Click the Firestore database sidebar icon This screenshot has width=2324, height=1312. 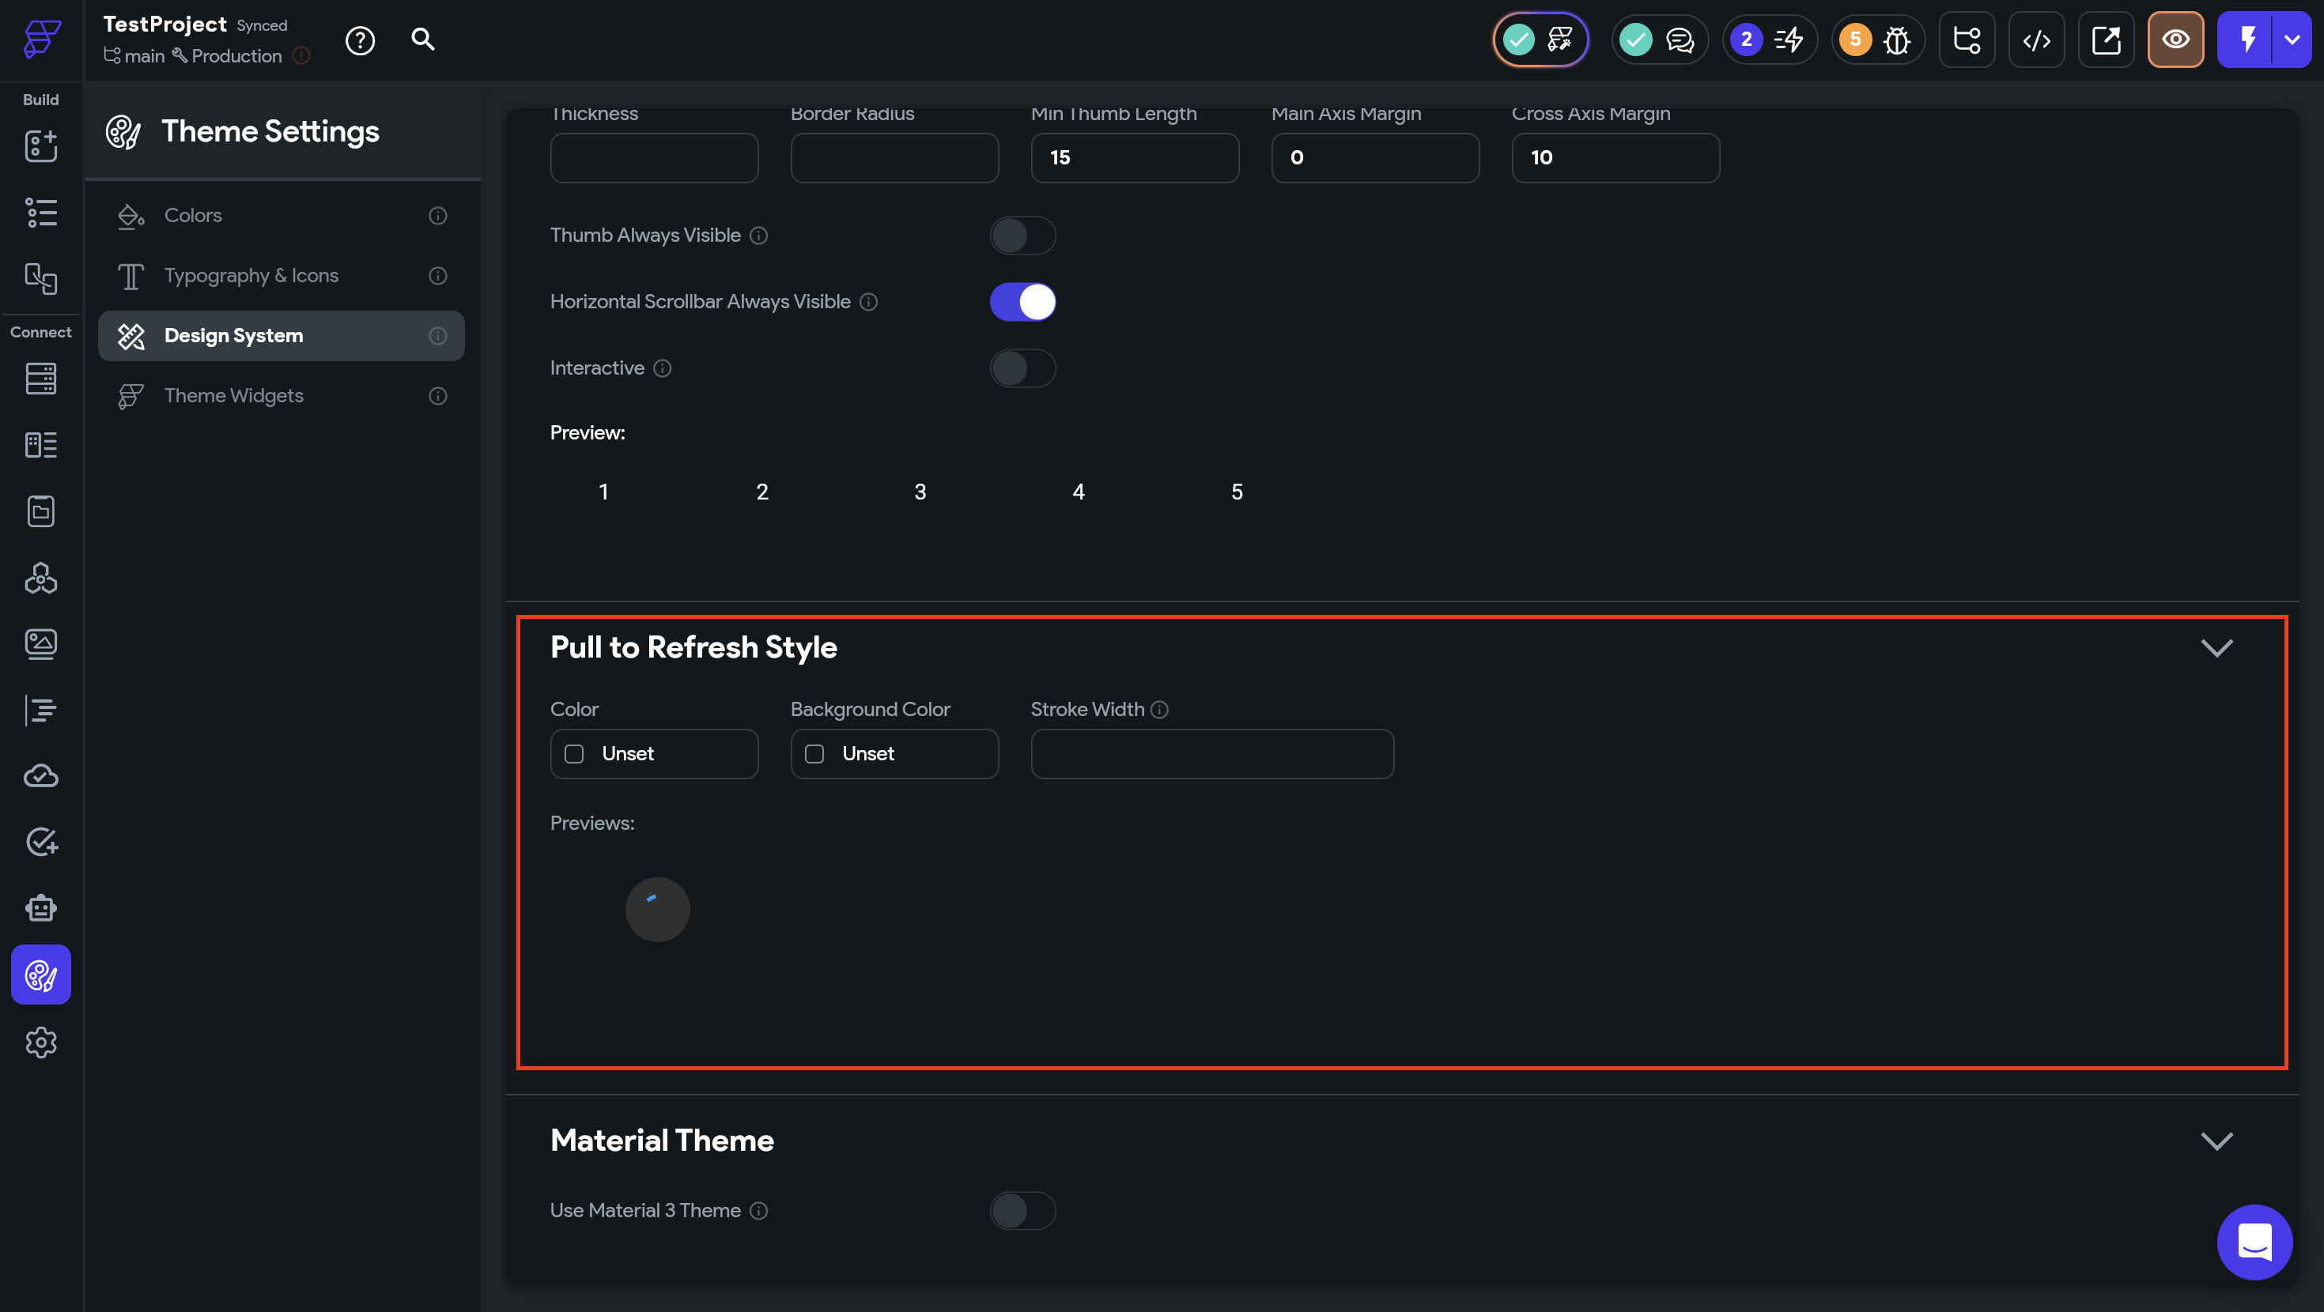tap(40, 379)
